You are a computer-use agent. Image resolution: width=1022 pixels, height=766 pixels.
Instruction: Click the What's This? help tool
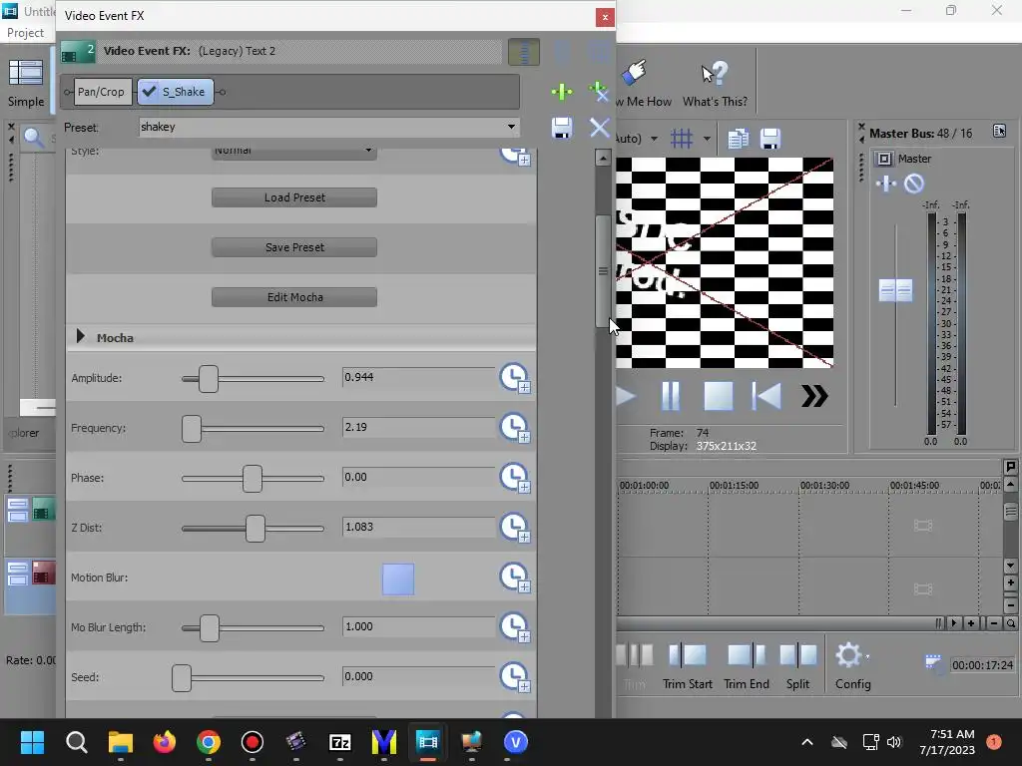715,84
